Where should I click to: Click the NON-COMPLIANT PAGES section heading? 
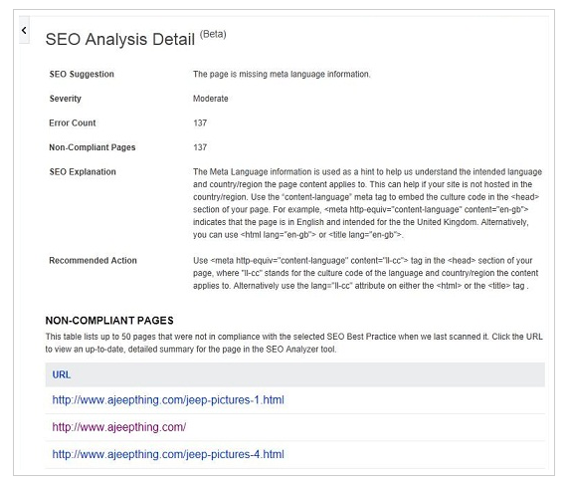coord(109,321)
